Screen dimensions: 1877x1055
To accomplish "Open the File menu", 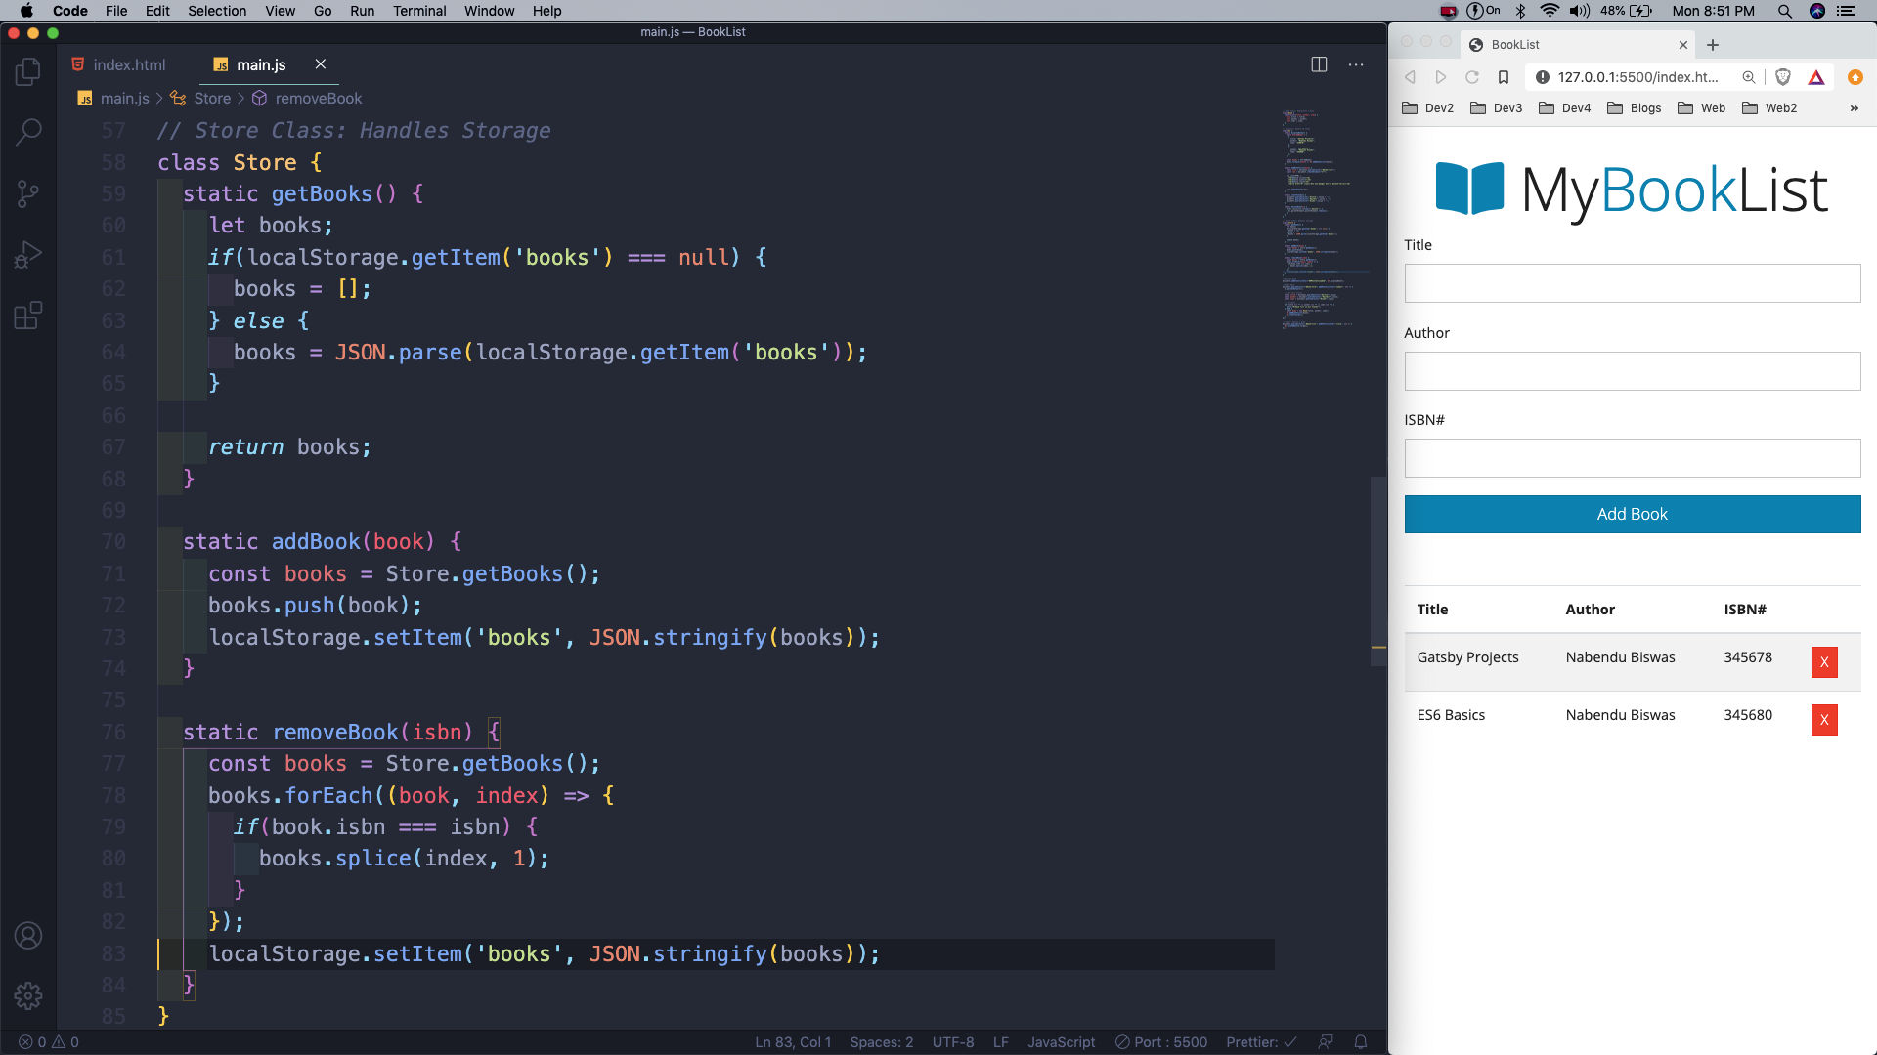I will coord(116,11).
